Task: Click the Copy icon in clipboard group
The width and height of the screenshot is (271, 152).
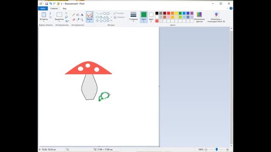Action: 50,17
